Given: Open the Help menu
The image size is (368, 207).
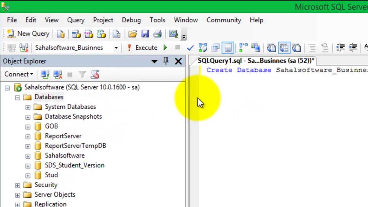Looking at the screenshot, I should pyautogui.click(x=256, y=20).
